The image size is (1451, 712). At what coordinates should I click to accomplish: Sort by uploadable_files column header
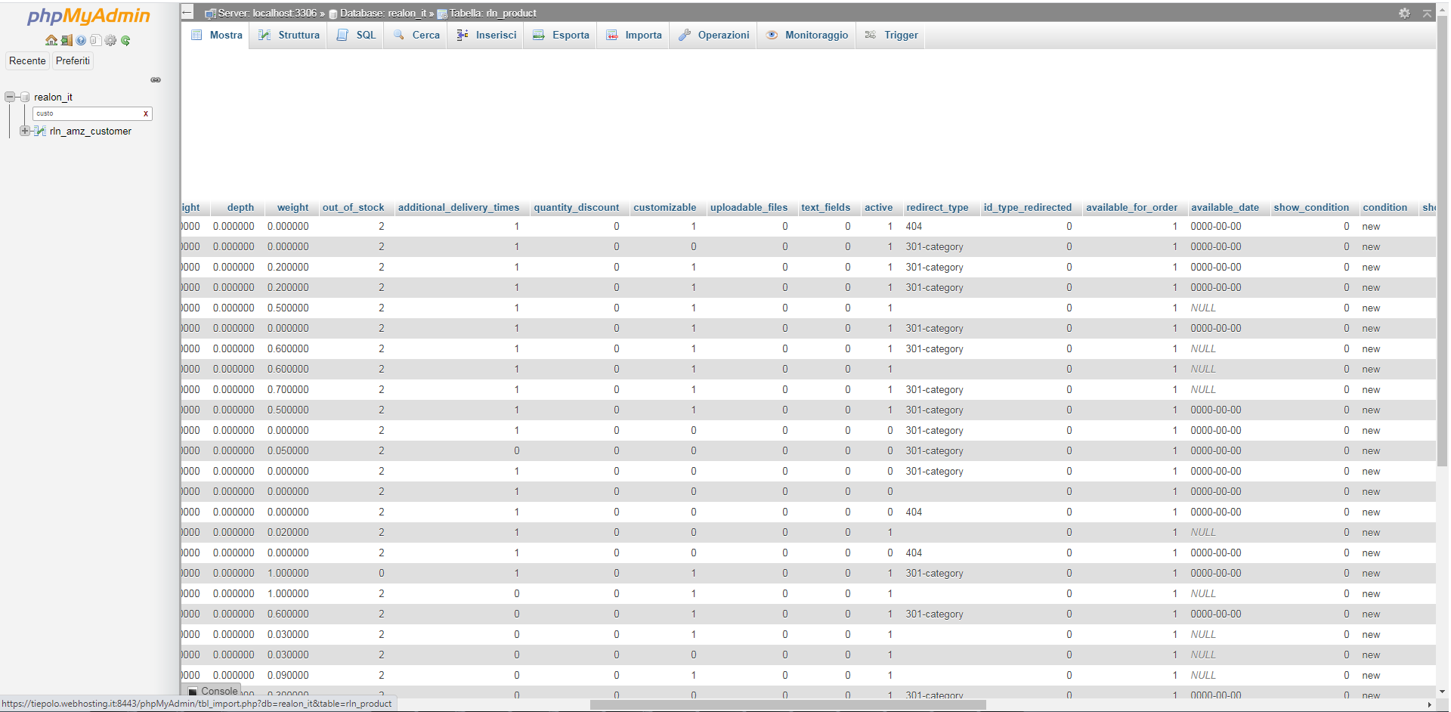coord(749,207)
